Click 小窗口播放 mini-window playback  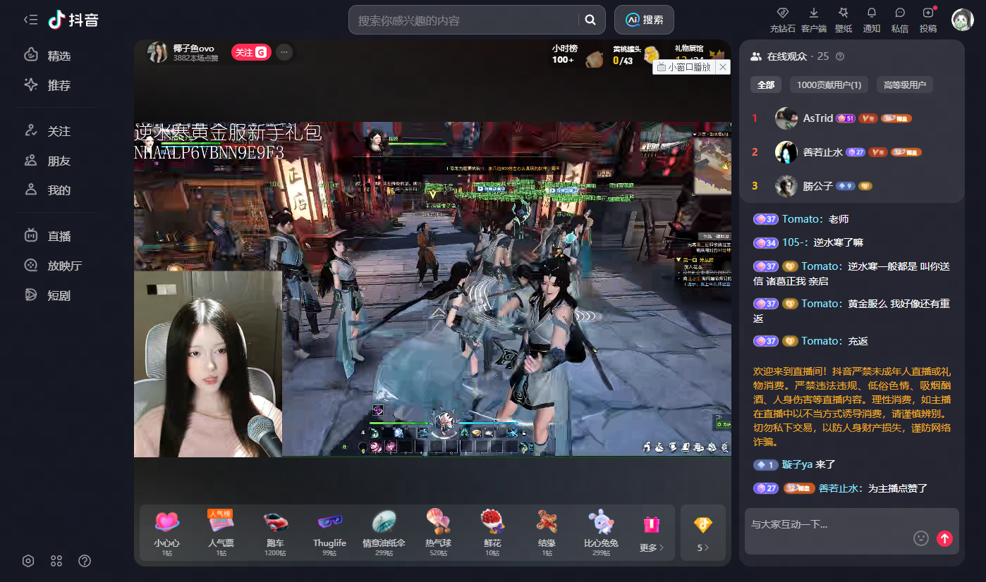click(684, 67)
